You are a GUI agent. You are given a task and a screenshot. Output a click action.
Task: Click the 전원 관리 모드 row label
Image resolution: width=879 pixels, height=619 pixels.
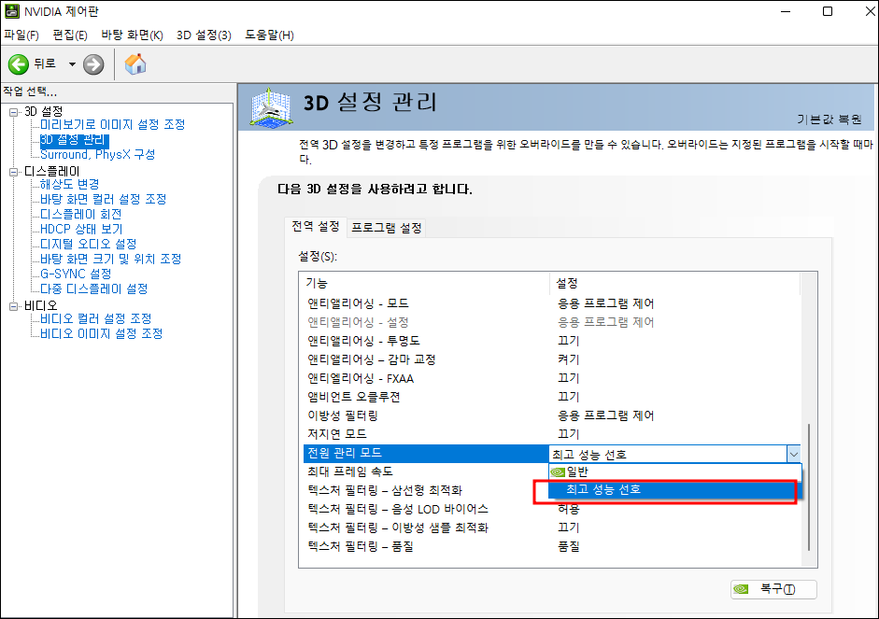pos(345,453)
